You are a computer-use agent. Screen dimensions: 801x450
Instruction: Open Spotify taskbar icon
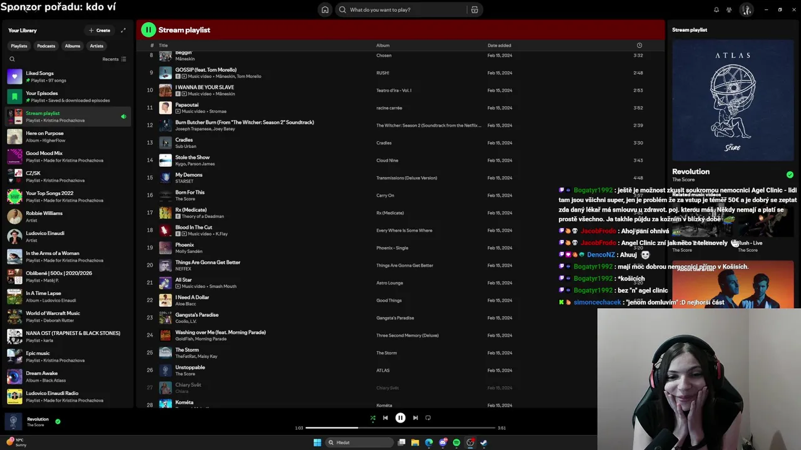click(456, 442)
